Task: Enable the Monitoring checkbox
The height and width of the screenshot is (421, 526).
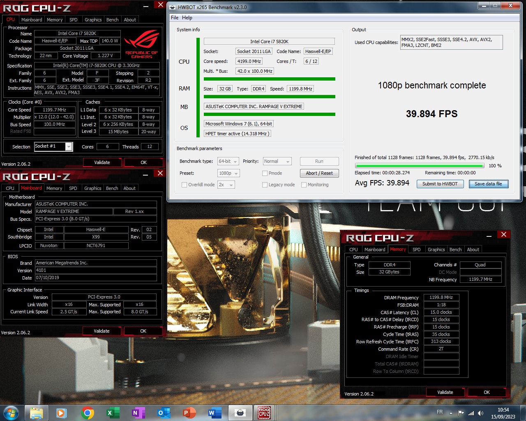Action: [x=304, y=185]
